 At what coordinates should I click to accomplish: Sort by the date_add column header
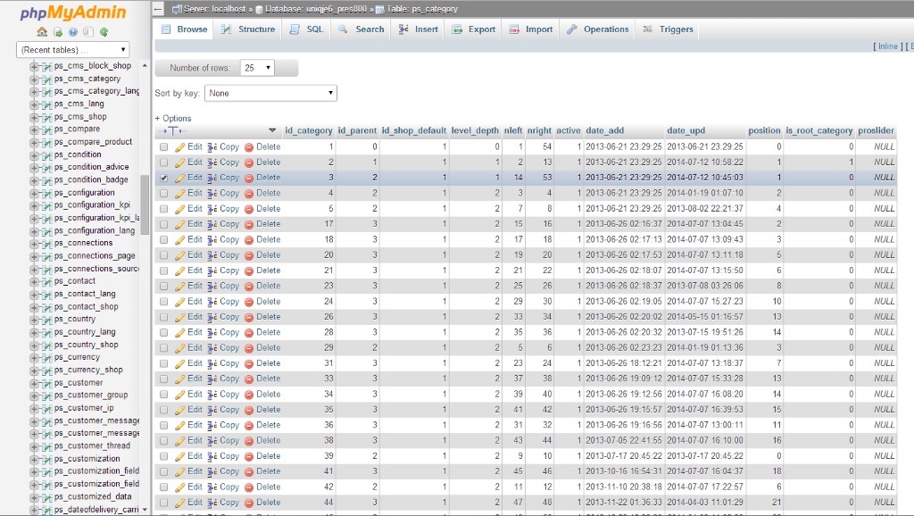[x=604, y=130]
